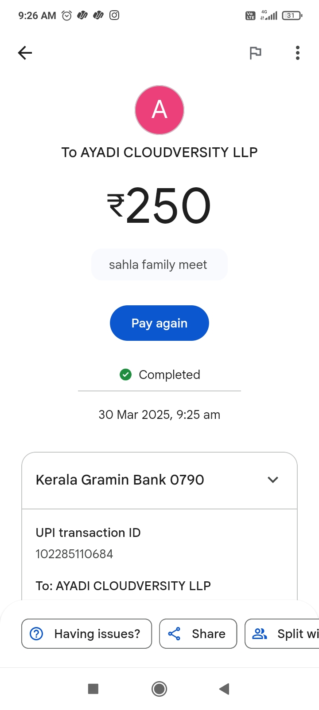Tap the report flag icon

[255, 53]
